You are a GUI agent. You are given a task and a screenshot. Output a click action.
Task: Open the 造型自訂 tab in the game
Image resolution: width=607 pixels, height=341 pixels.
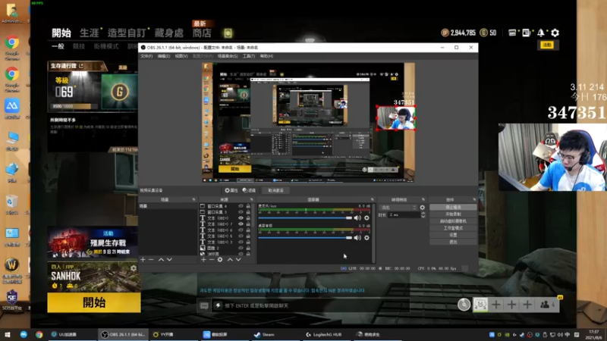127,33
